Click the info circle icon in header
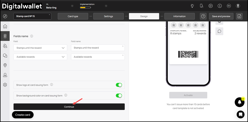This screenshot has width=248, height=122. [x=220, y=6]
